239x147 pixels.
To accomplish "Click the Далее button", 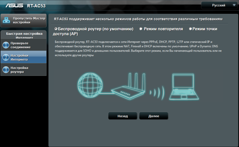I will 154,116.
